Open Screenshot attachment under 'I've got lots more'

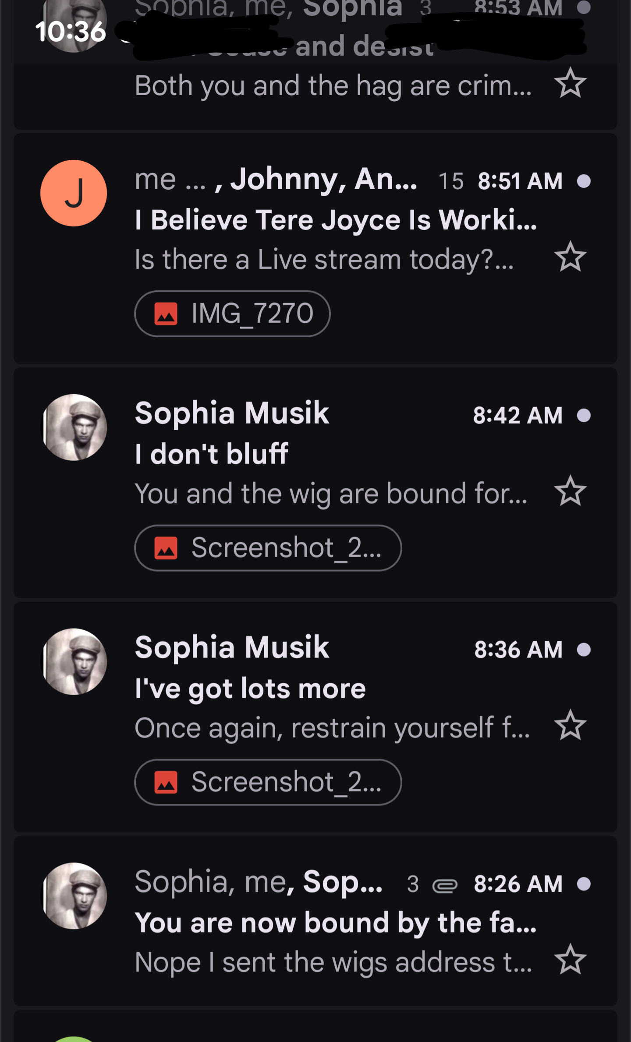coord(268,782)
